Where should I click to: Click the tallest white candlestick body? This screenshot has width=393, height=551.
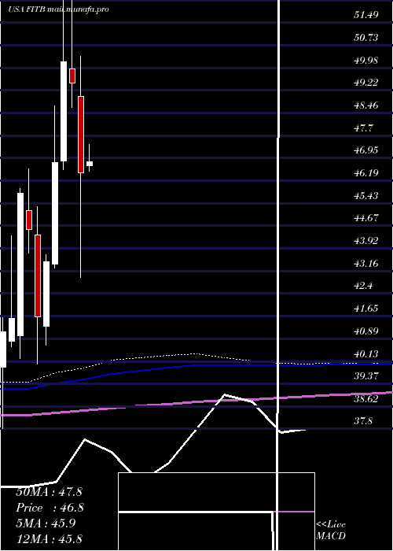coord(20,264)
